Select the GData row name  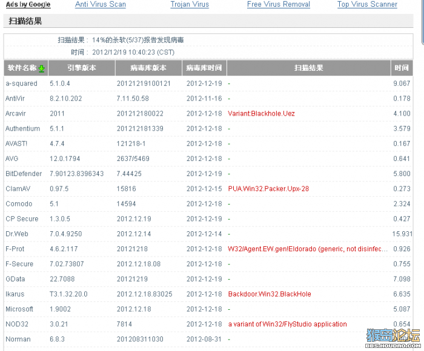tap(15, 279)
